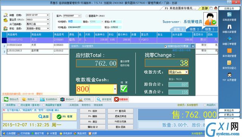
Task: Click the small window icon beside 总部
Action: [211, 8]
